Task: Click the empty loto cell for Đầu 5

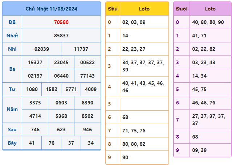Action: tap(144, 104)
